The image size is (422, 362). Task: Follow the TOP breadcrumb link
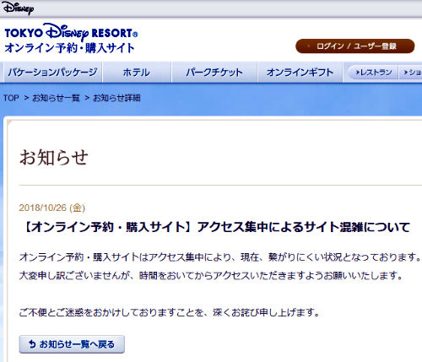pyautogui.click(x=11, y=98)
